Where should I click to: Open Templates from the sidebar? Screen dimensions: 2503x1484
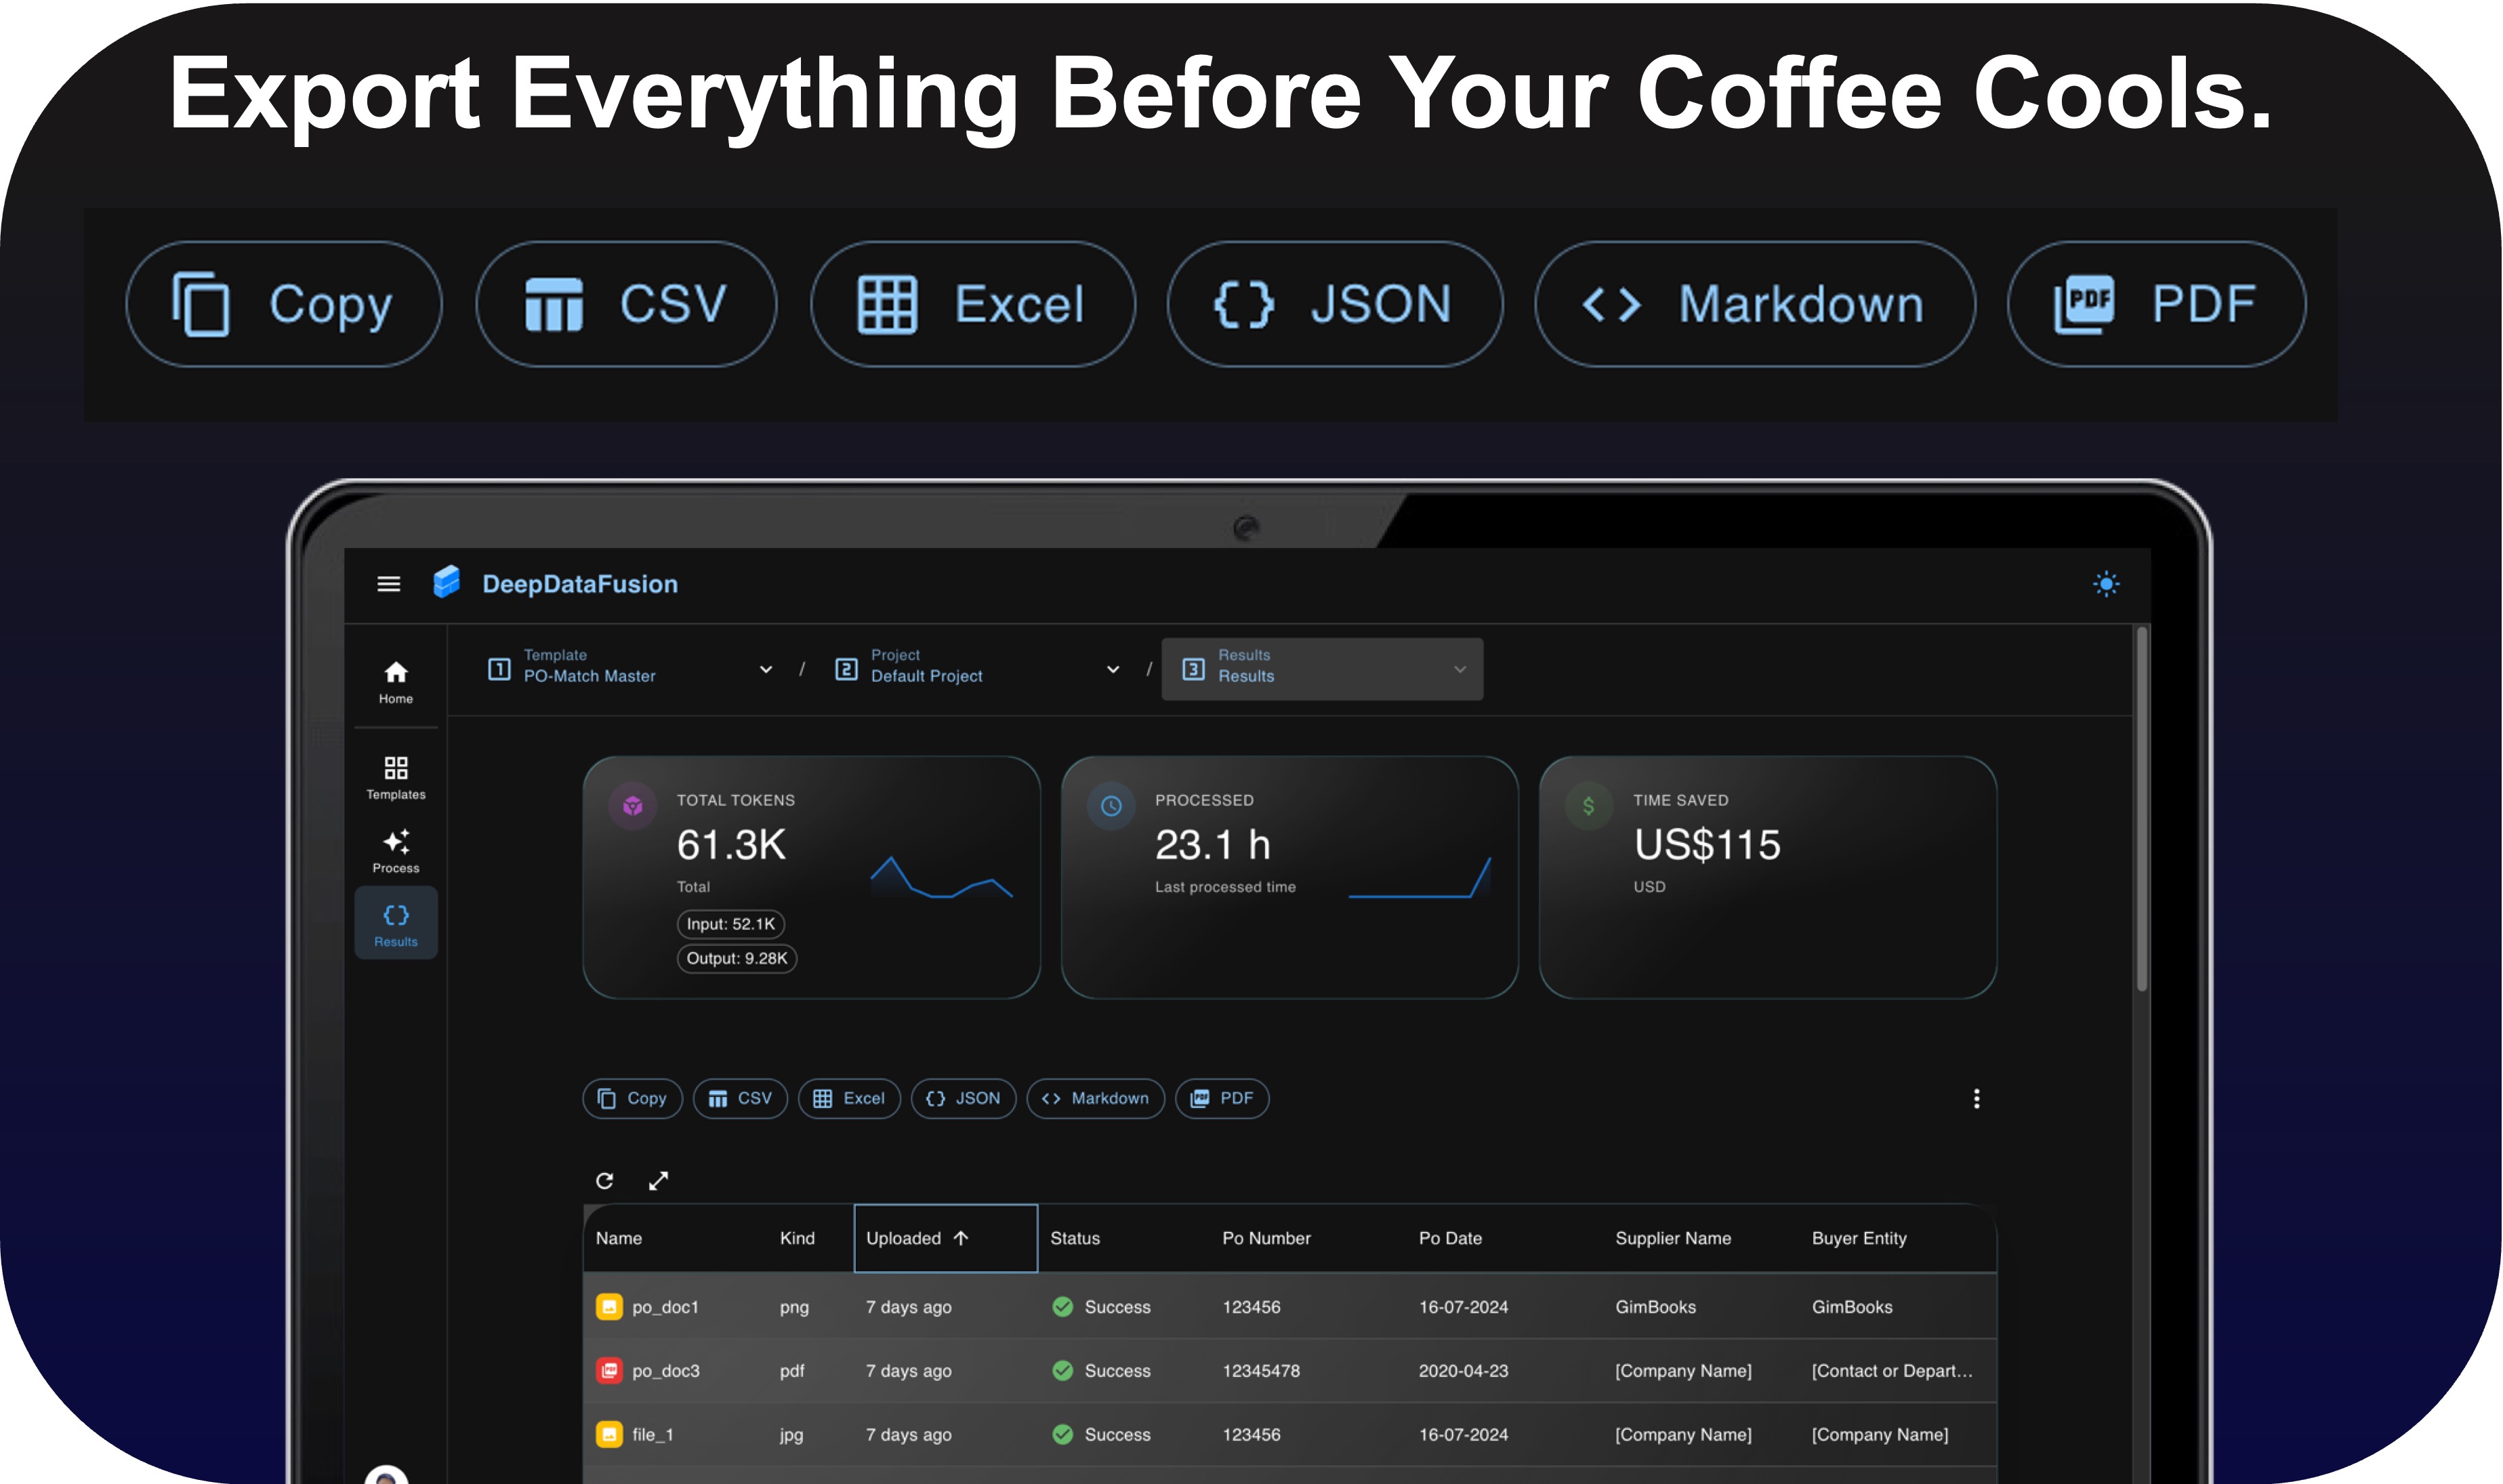tap(395, 778)
